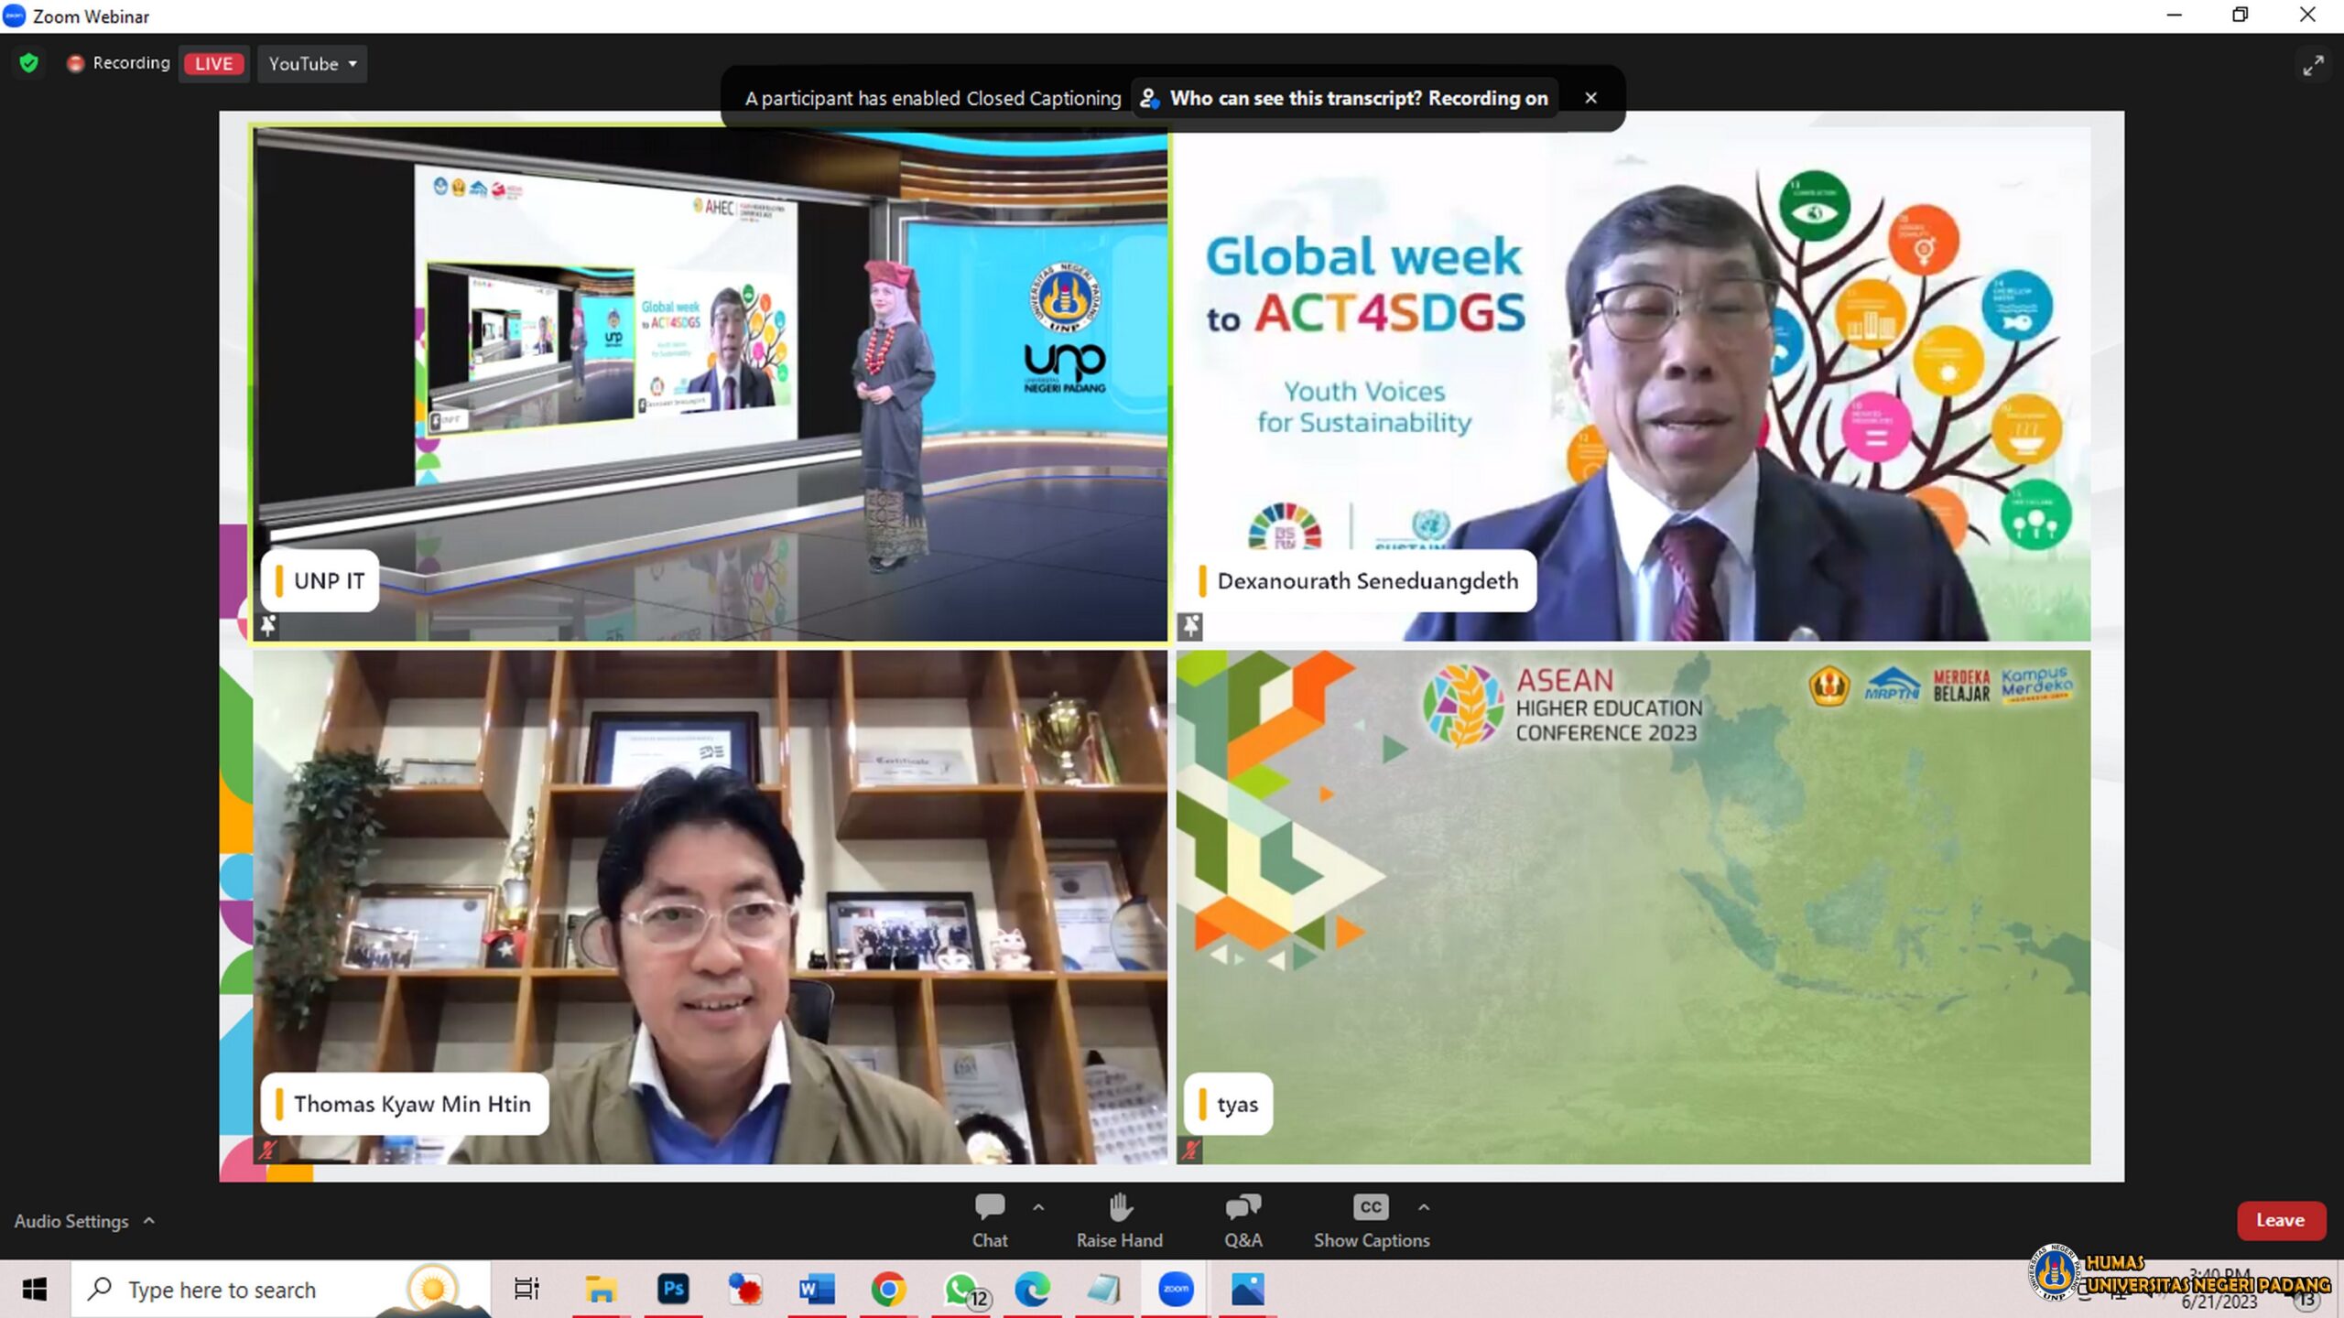Expand caption options caret
Viewport: 2344px width, 1318px height.
click(1424, 1208)
